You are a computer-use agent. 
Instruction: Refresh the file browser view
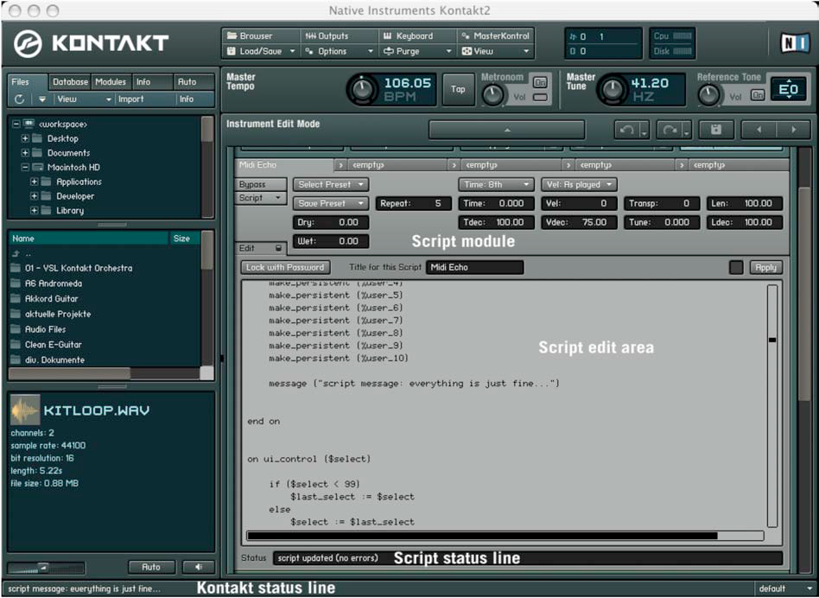tap(19, 99)
